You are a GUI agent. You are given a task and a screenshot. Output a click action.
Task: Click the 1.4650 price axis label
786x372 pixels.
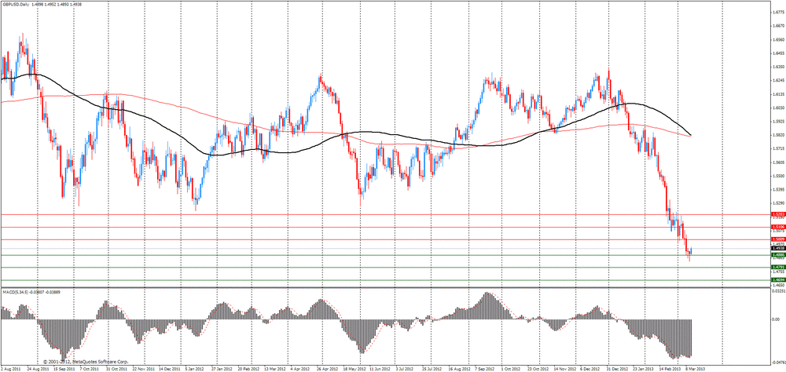coord(778,284)
